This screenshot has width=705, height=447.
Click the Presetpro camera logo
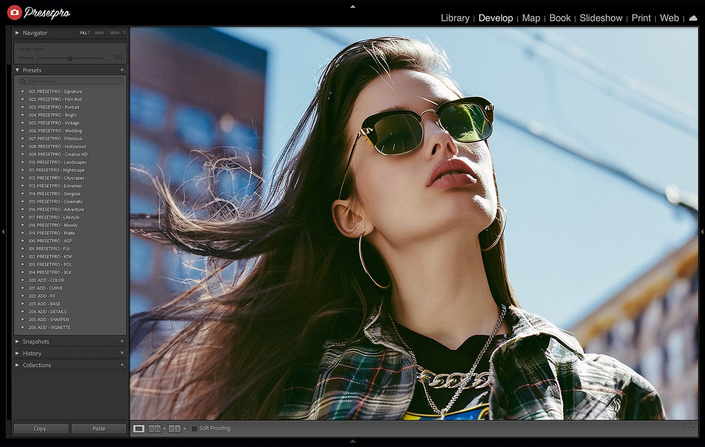[x=15, y=13]
